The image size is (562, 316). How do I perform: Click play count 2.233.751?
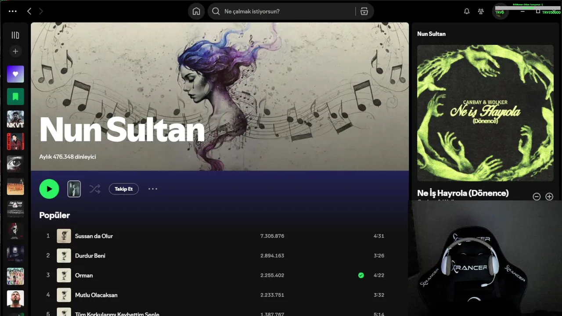[x=272, y=295]
